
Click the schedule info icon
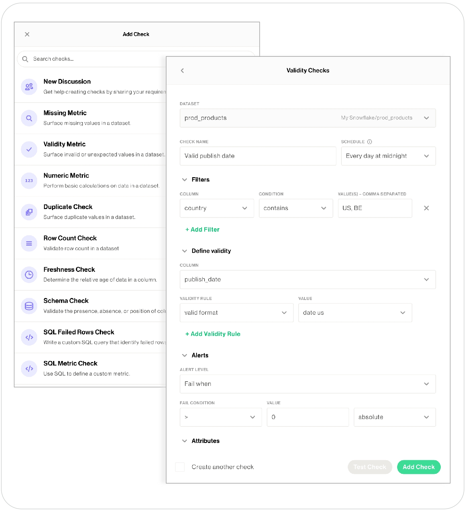pos(370,142)
